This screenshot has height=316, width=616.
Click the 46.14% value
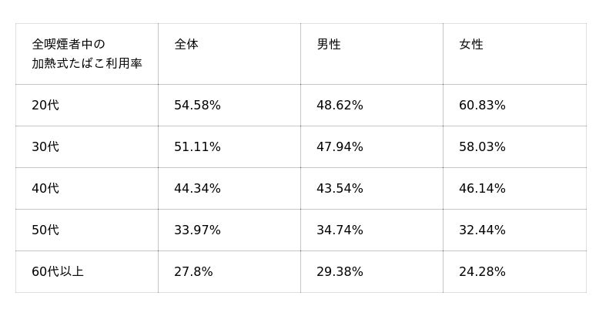pos(482,189)
